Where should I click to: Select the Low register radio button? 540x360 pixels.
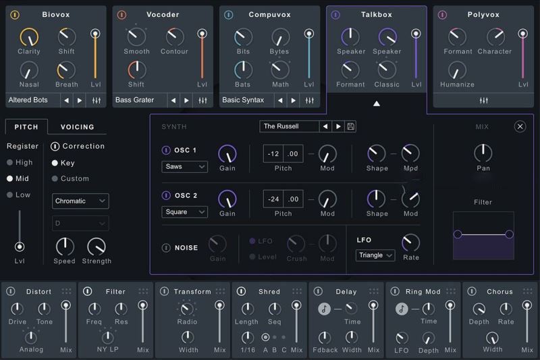coord(9,195)
